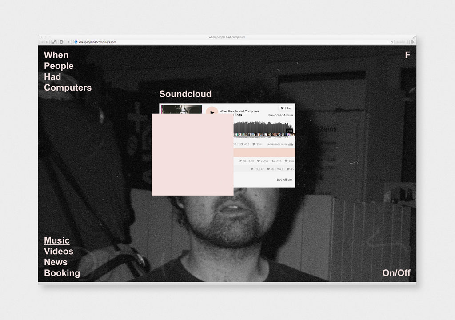
Task: Reload the page in browser toolbar
Action: (x=391, y=42)
